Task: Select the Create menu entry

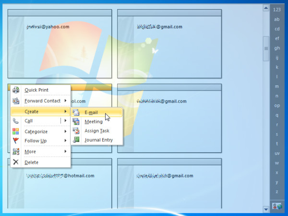Action: [41, 112]
